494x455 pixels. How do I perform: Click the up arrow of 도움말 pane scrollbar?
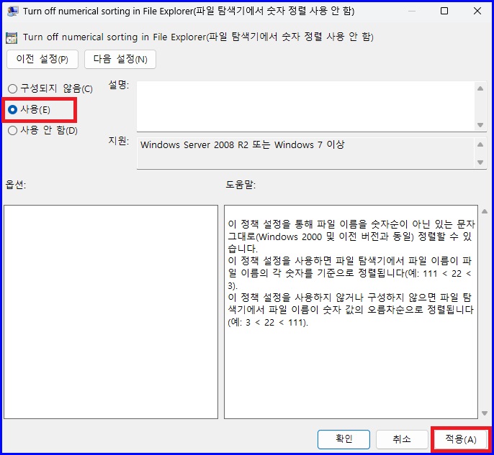485,211
